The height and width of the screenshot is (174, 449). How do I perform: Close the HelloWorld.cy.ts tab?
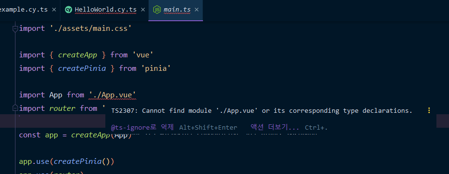[x=143, y=10]
